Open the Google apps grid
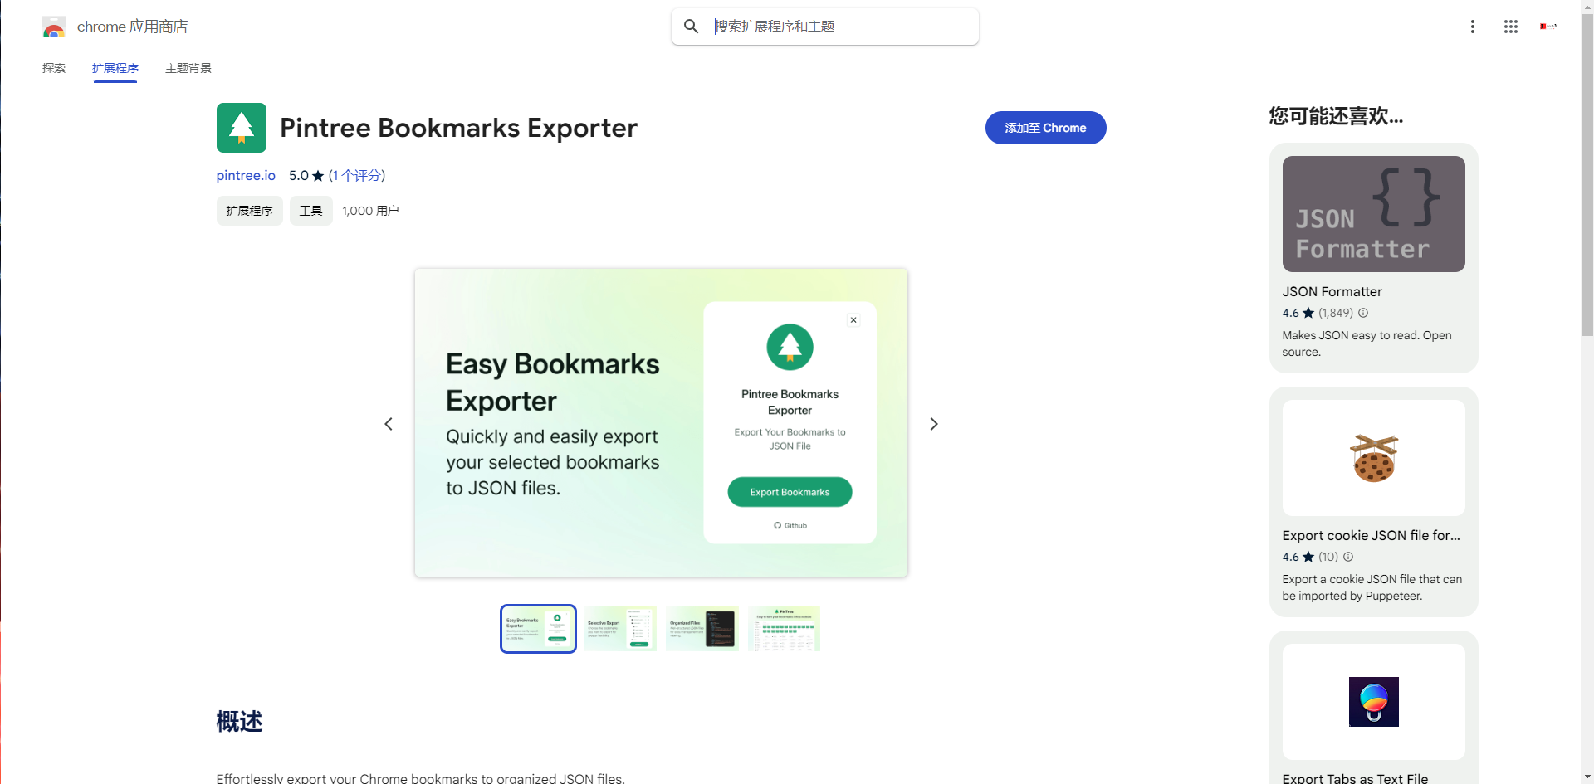 coord(1510,27)
